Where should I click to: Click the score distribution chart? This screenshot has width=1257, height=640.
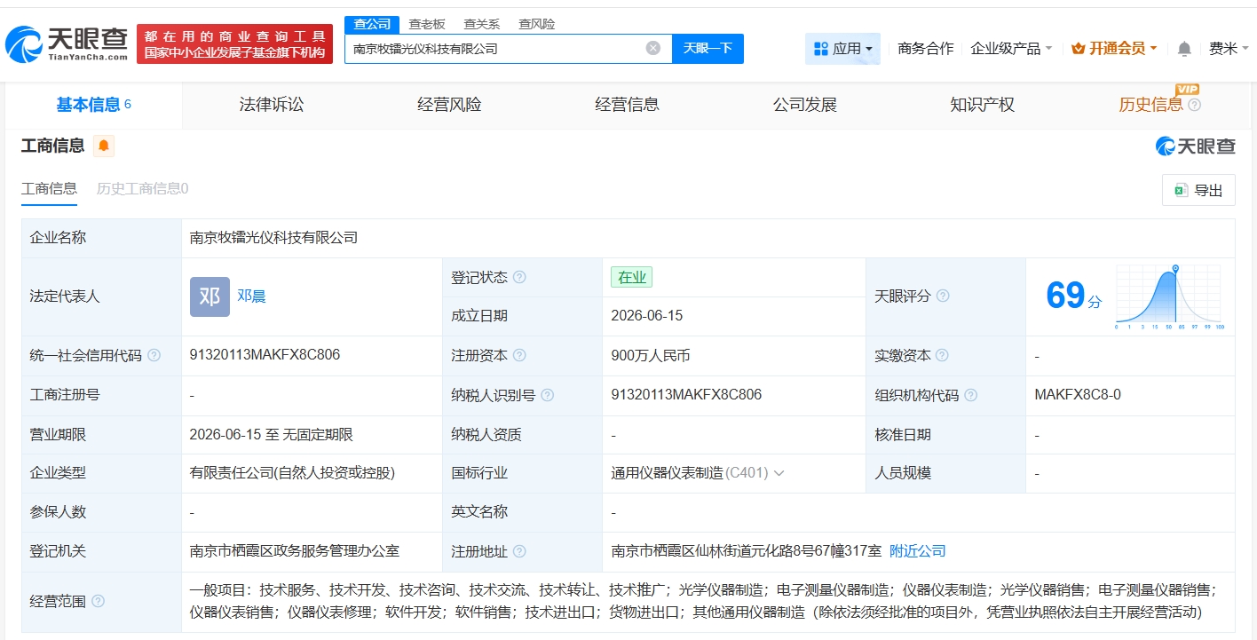[1170, 297]
